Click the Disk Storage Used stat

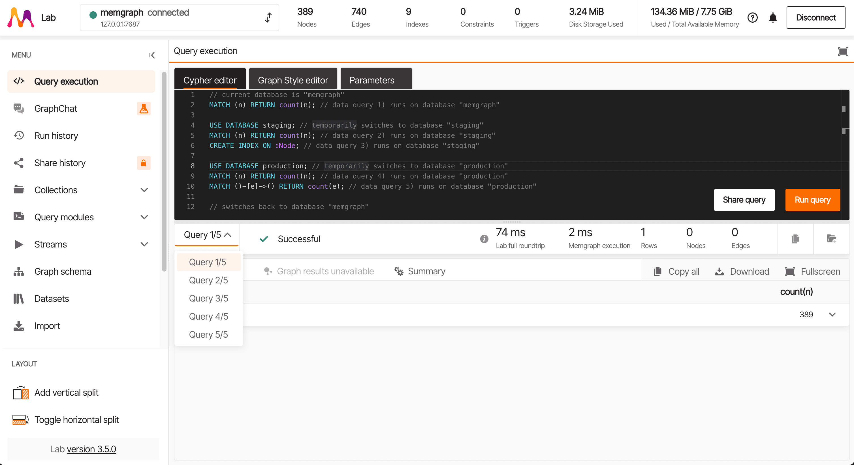(x=596, y=18)
